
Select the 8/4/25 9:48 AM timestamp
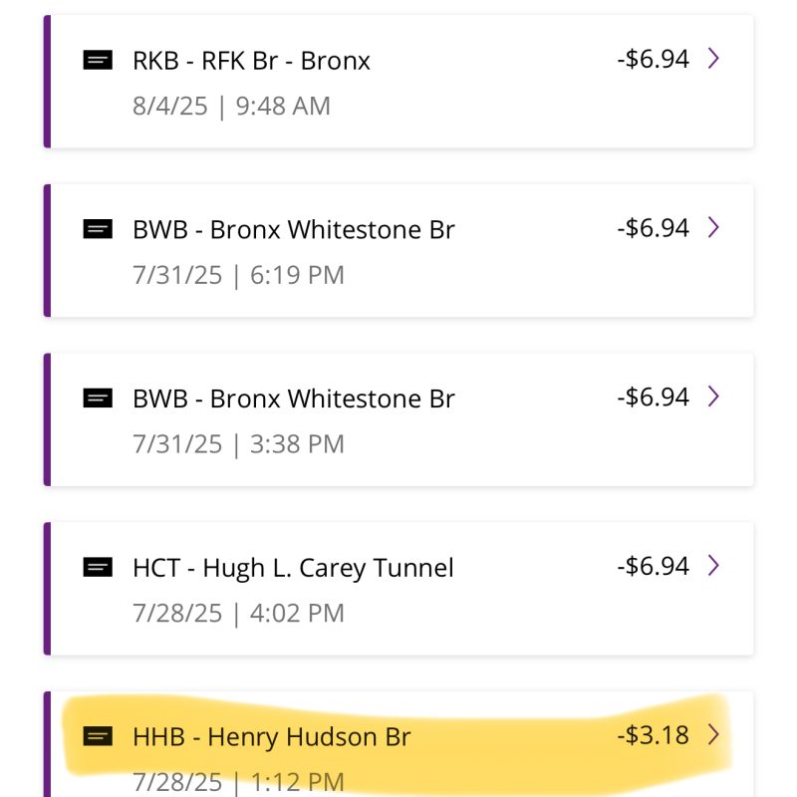231,107
